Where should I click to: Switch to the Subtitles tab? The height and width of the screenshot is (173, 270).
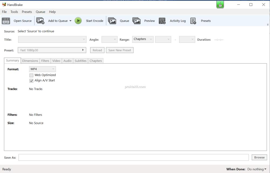pyautogui.click(x=80, y=61)
